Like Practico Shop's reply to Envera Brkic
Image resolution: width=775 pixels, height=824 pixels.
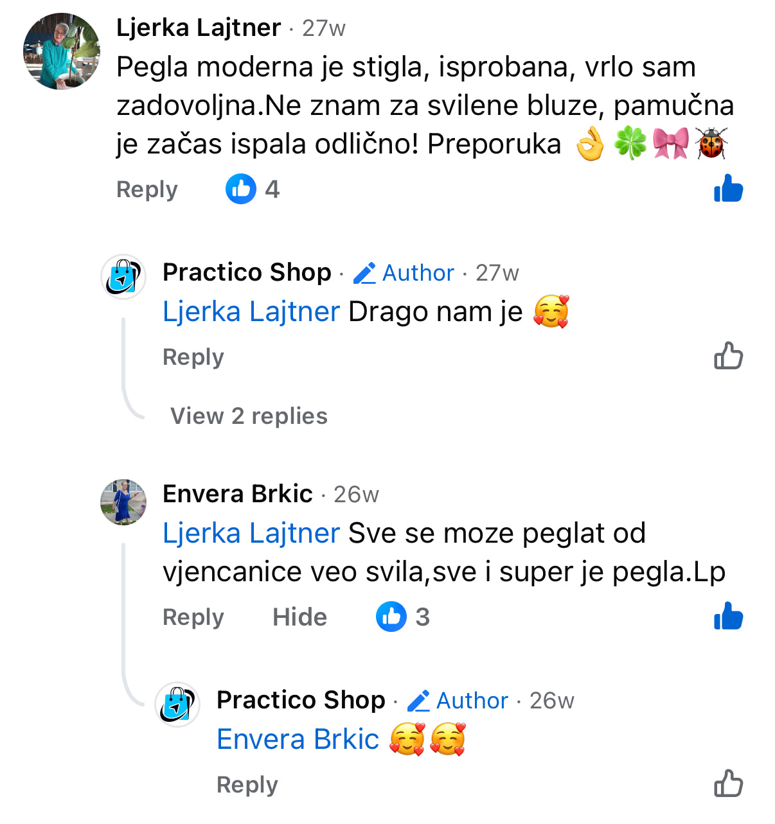pos(728,784)
